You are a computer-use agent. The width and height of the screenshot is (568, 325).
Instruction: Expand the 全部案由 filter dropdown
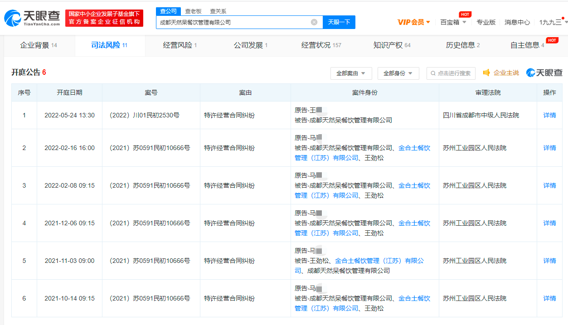(352, 73)
